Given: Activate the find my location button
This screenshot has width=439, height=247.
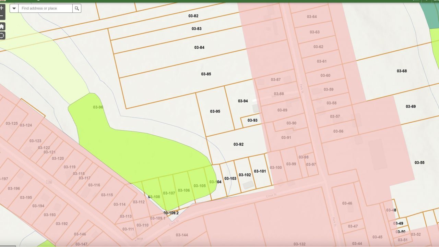Looking at the screenshot, I should [2, 35].
